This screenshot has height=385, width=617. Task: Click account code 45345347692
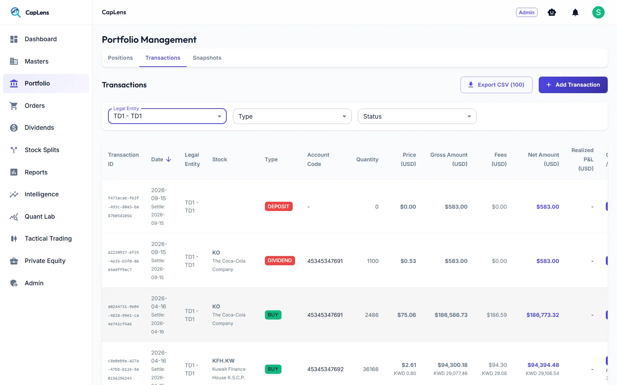pyautogui.click(x=325, y=369)
